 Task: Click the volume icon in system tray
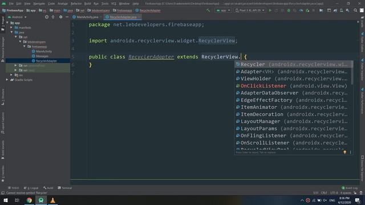(x=325, y=200)
